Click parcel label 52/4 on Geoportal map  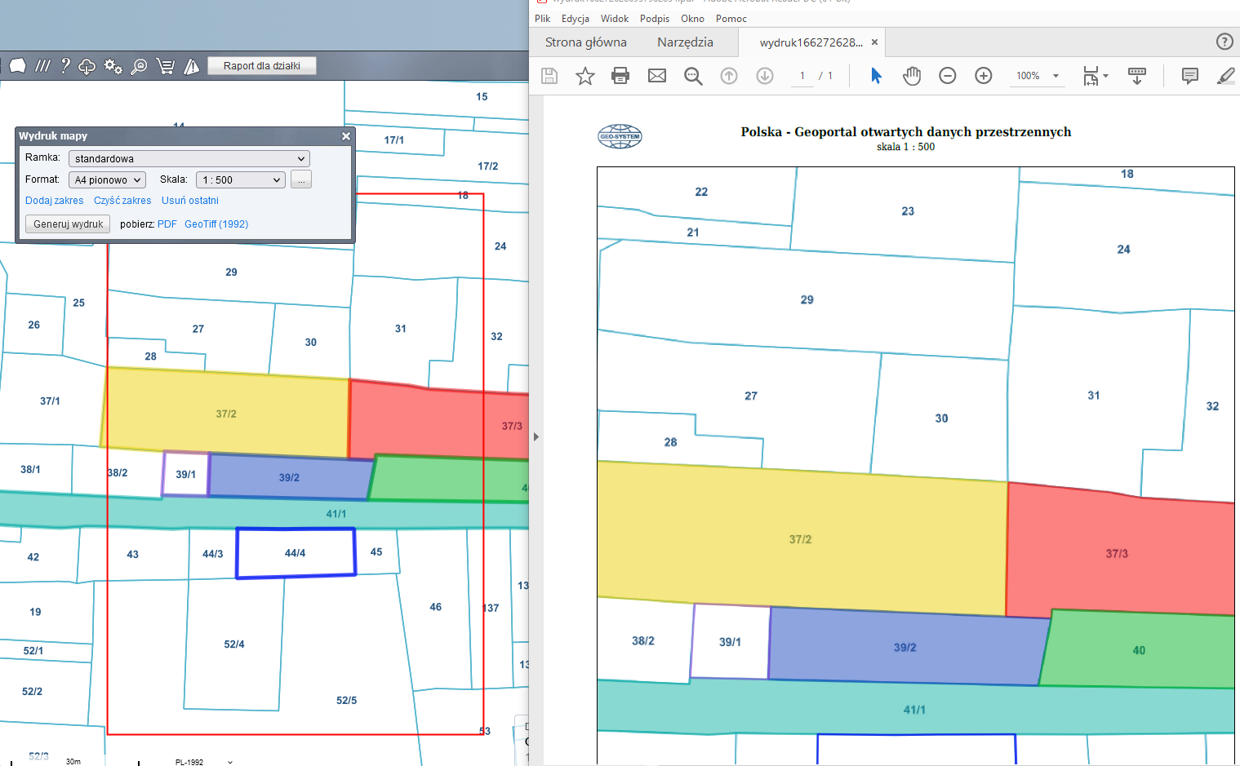[x=234, y=644]
